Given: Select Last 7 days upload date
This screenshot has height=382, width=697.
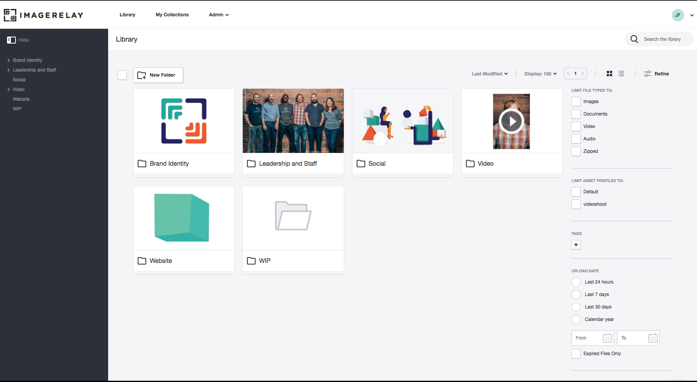Looking at the screenshot, I should point(576,294).
